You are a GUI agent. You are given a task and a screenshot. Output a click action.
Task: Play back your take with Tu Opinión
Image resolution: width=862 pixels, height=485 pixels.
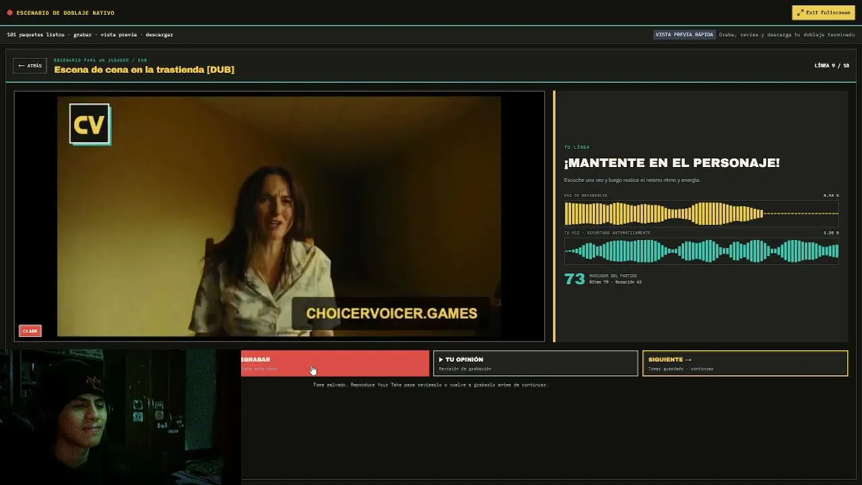pyautogui.click(x=535, y=363)
